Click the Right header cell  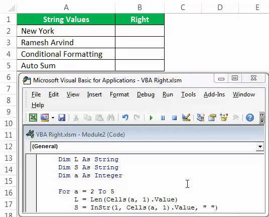pos(140,20)
